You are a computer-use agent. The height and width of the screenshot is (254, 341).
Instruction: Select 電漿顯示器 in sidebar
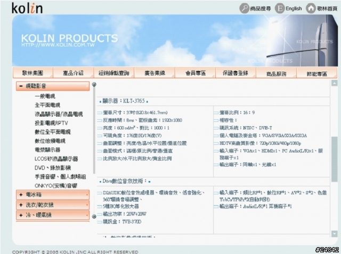(x=47, y=150)
